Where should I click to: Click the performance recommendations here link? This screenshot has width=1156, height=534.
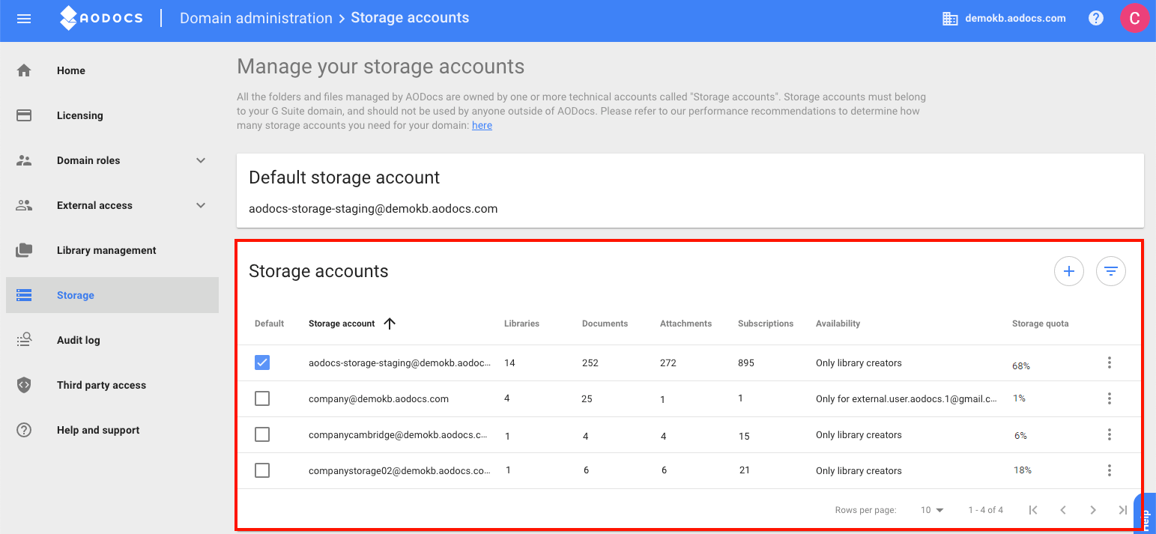click(482, 125)
